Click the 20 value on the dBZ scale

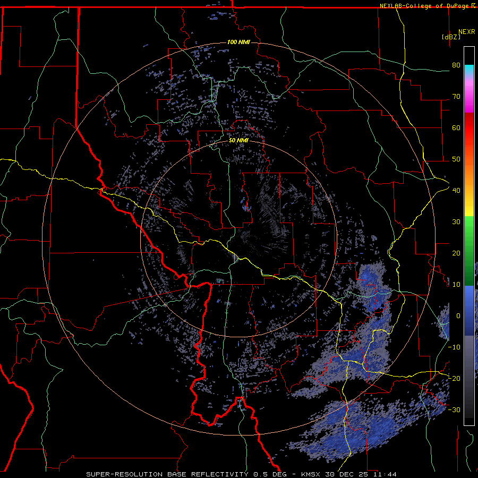[456, 253]
